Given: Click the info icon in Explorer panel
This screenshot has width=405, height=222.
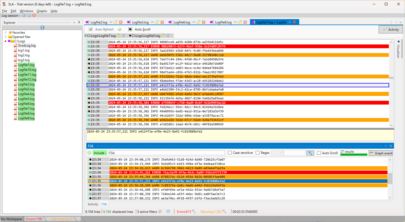Looking at the screenshot, I should (42, 27).
